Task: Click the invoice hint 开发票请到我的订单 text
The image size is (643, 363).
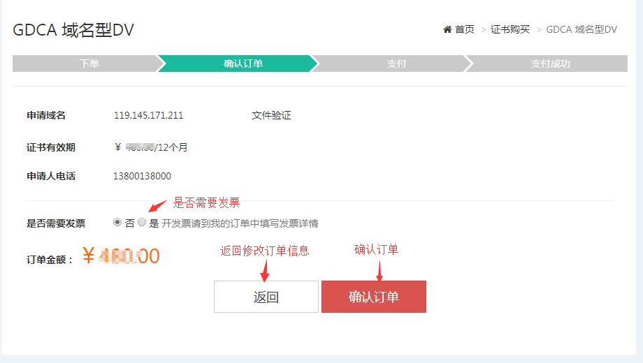Action: [240, 223]
